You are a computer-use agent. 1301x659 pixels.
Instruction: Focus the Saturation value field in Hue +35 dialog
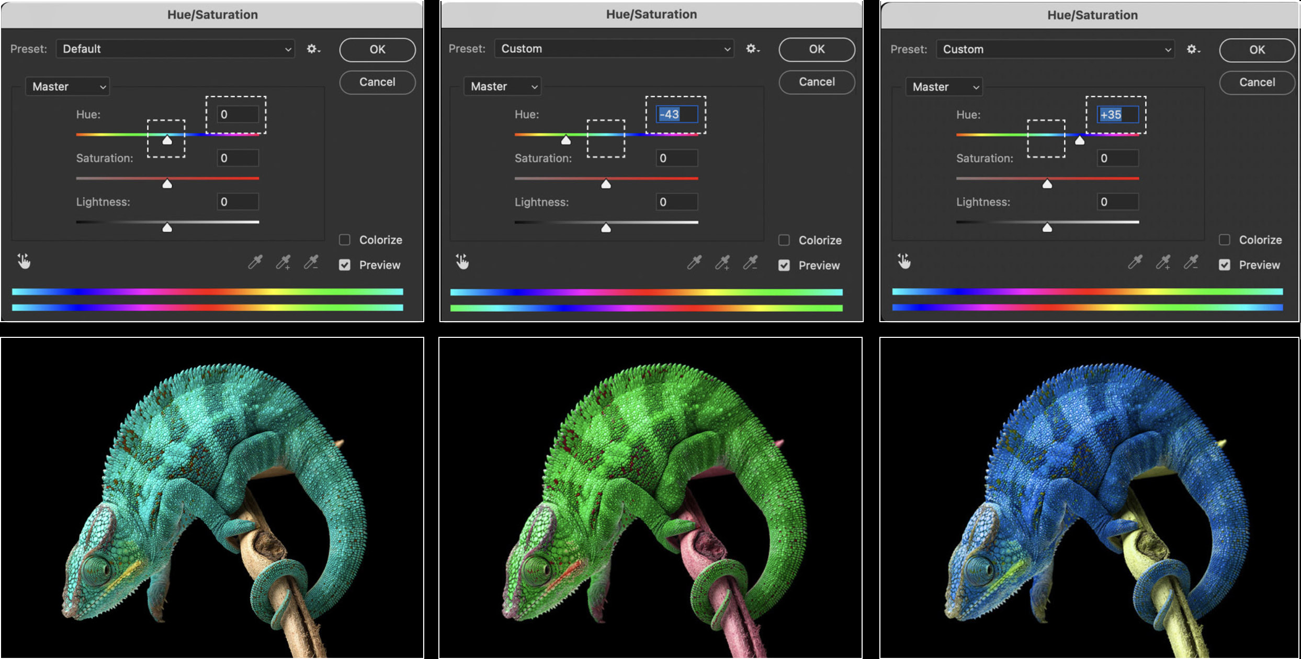coord(1118,158)
